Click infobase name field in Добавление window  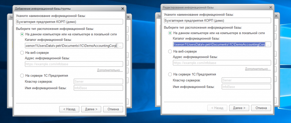click(70, 22)
